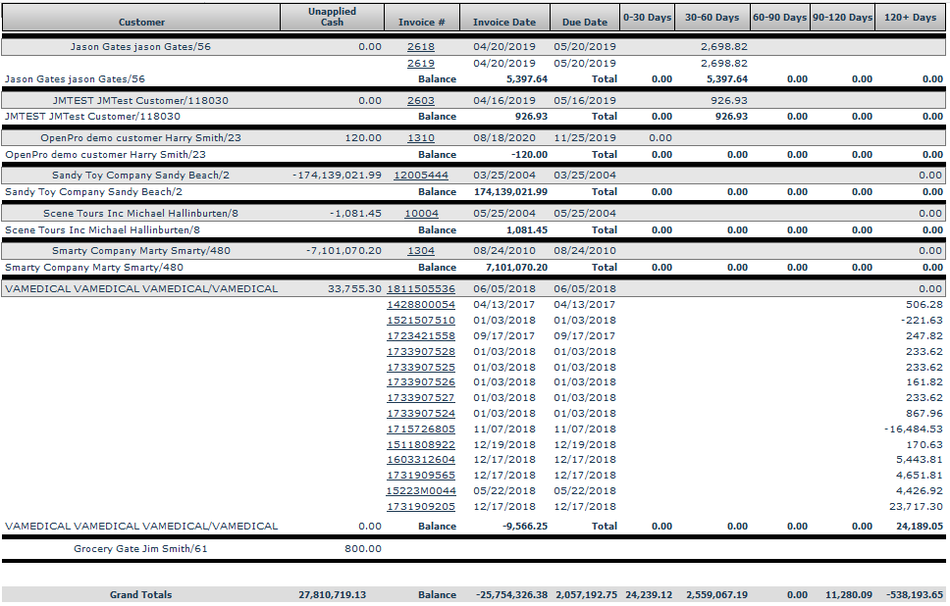Open Scene Tours invoice 10004

click(x=421, y=214)
